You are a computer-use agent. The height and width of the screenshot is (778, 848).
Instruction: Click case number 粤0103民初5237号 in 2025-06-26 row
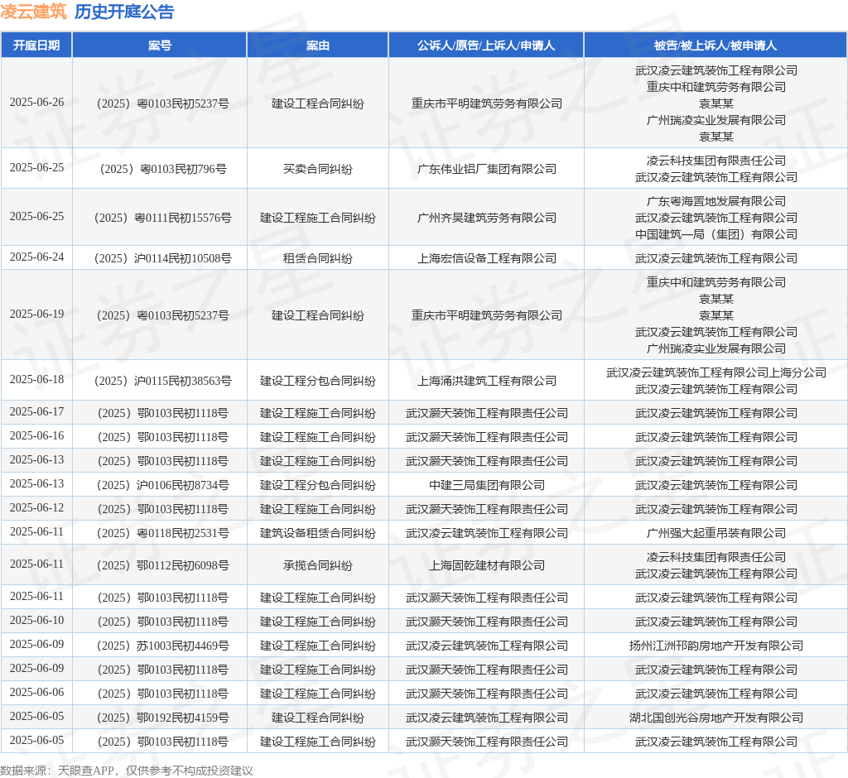pos(163,103)
